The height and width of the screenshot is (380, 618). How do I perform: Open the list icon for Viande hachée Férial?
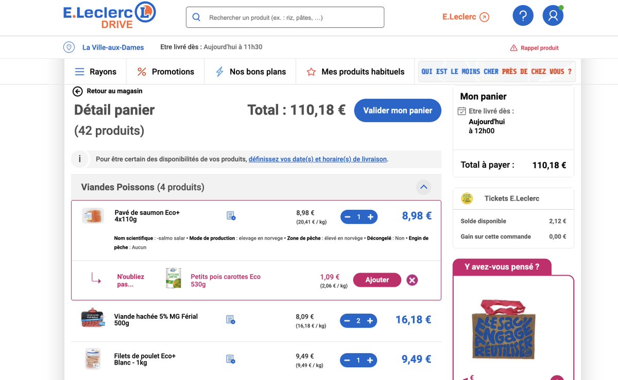[x=231, y=320]
